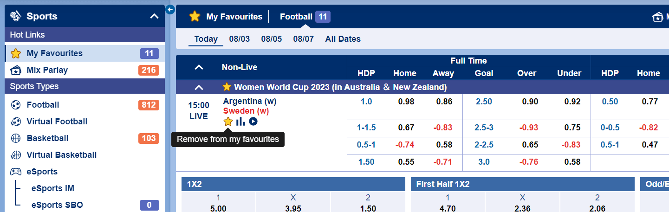Screen dimensions: 669x212
Task: Click the statistics bar chart icon
Action: pos(240,122)
